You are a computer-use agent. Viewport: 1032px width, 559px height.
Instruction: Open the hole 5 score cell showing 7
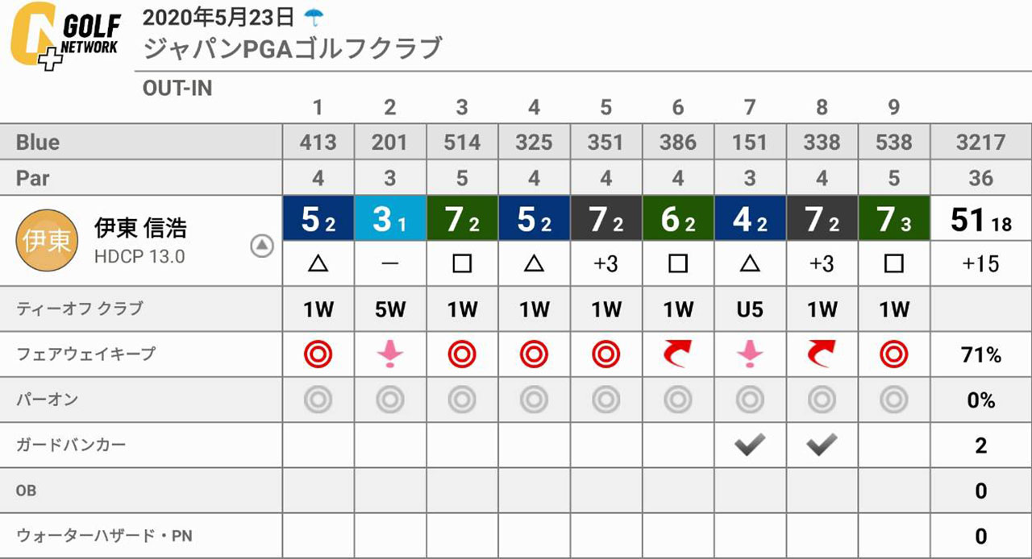click(605, 218)
